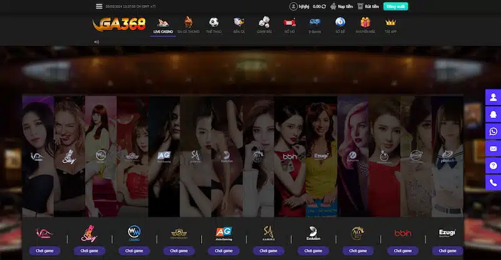Click Chơi game under bbin
Viewport: 501px width, 260px height.
[403, 251]
